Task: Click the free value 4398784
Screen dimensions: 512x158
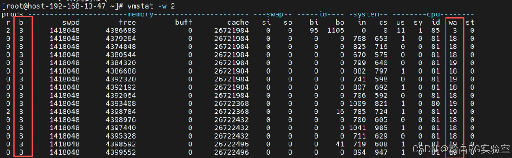Action: pos(121,112)
